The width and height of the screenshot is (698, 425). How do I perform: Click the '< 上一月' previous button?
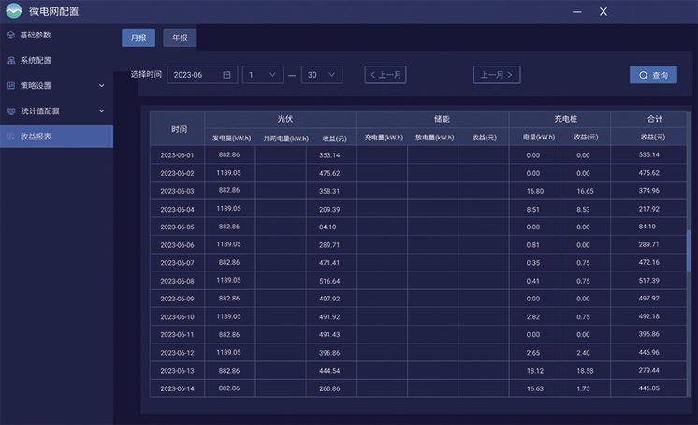[385, 75]
